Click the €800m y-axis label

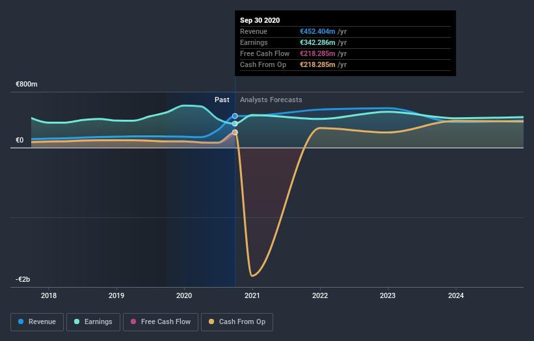[x=27, y=84]
